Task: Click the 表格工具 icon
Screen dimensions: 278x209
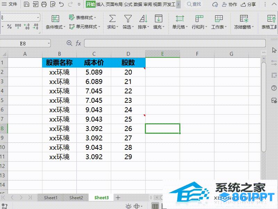Action: [x=271, y=18]
